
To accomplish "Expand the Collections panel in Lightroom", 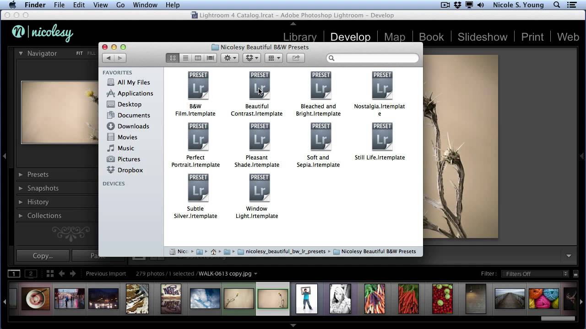I will click(x=21, y=216).
